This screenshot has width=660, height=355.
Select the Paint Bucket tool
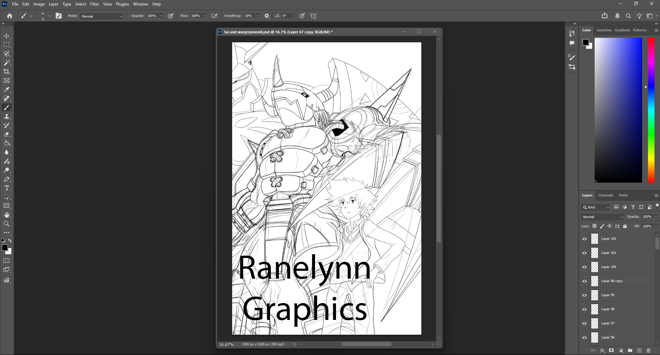tap(7, 143)
